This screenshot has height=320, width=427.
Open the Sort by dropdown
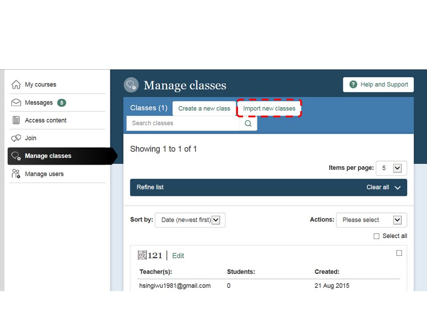tap(190, 220)
